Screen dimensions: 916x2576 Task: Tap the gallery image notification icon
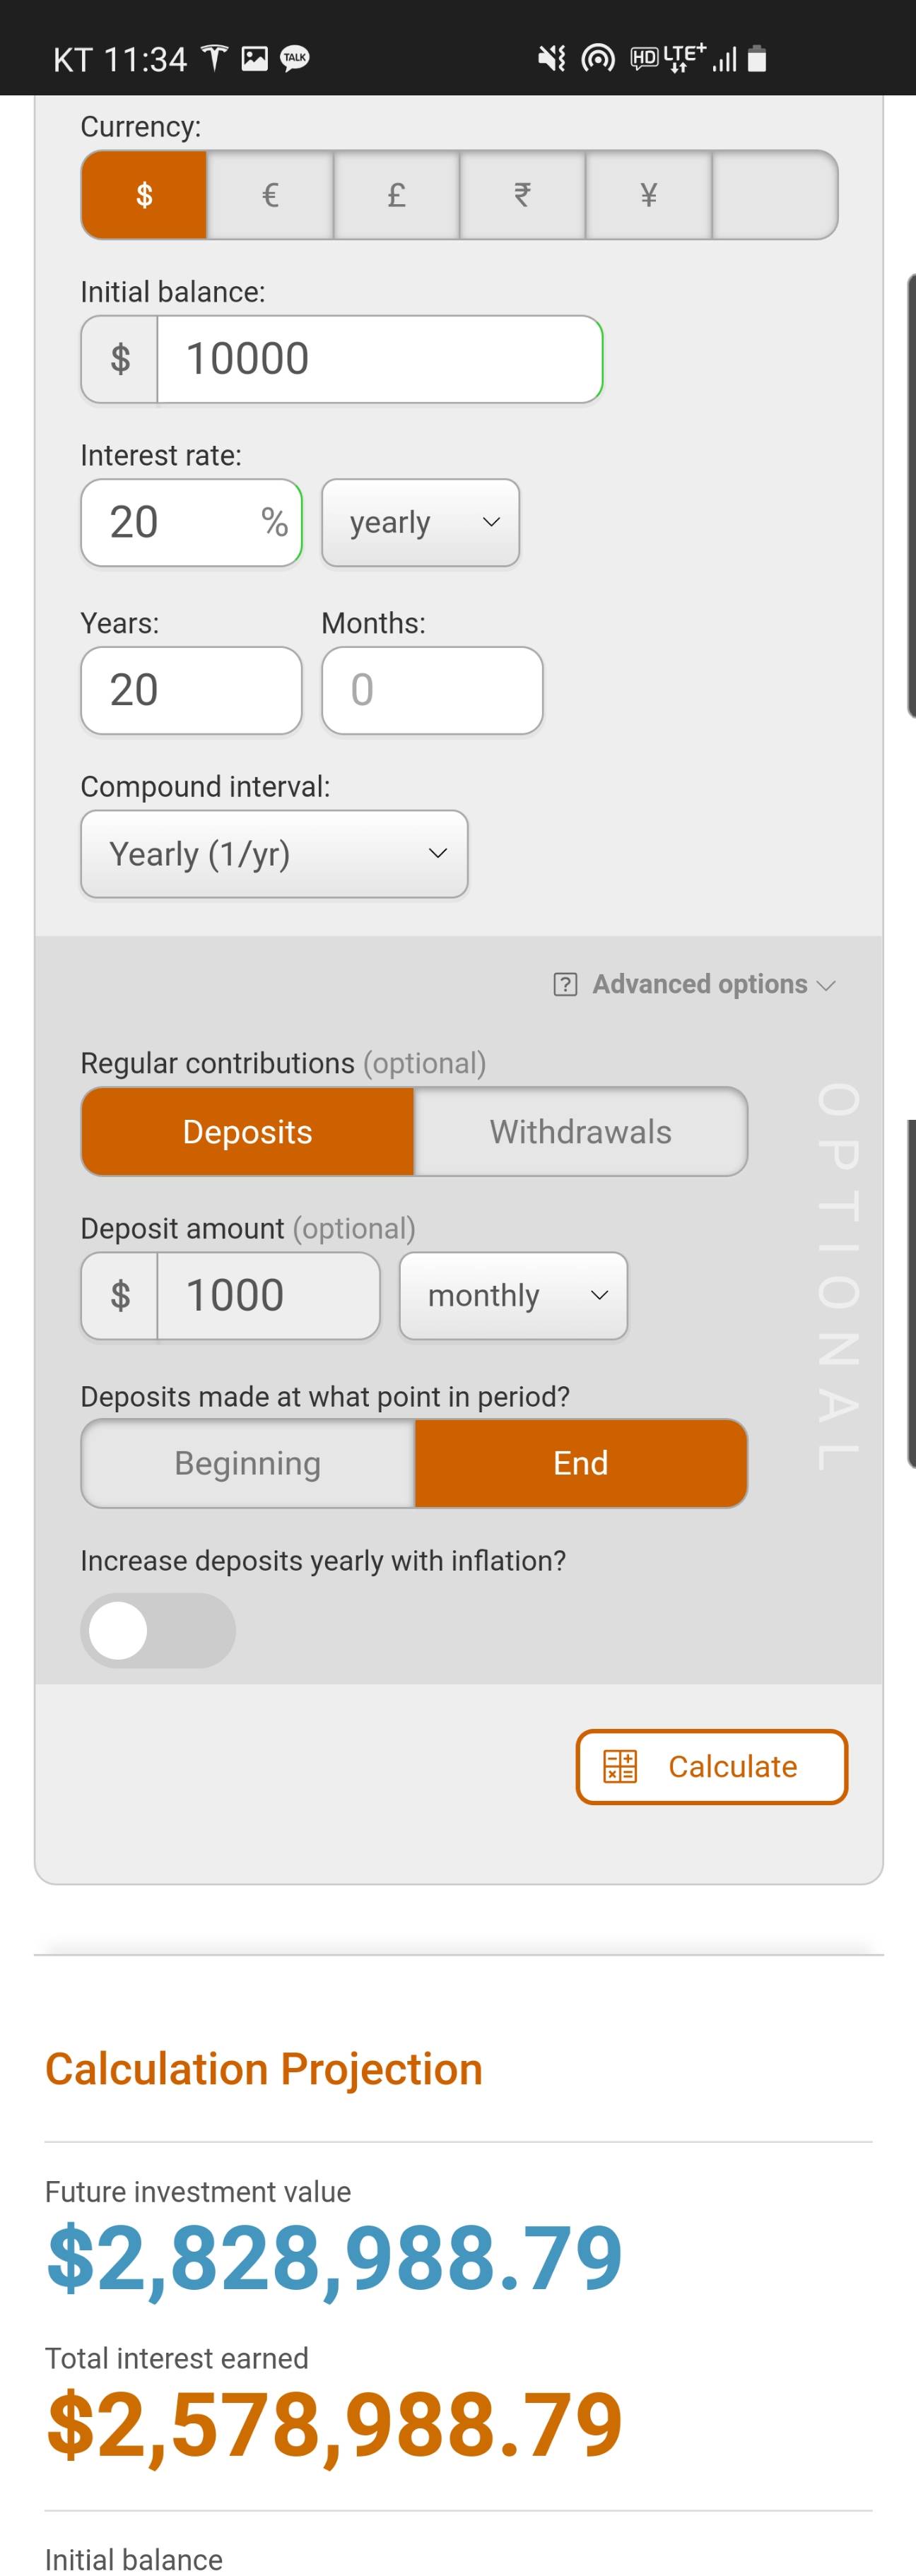pyautogui.click(x=255, y=58)
